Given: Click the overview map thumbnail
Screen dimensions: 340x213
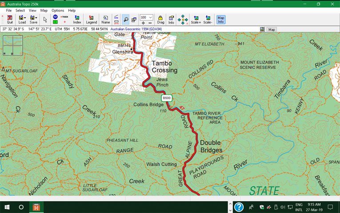Looking at the screenshot, I should 13,45.
